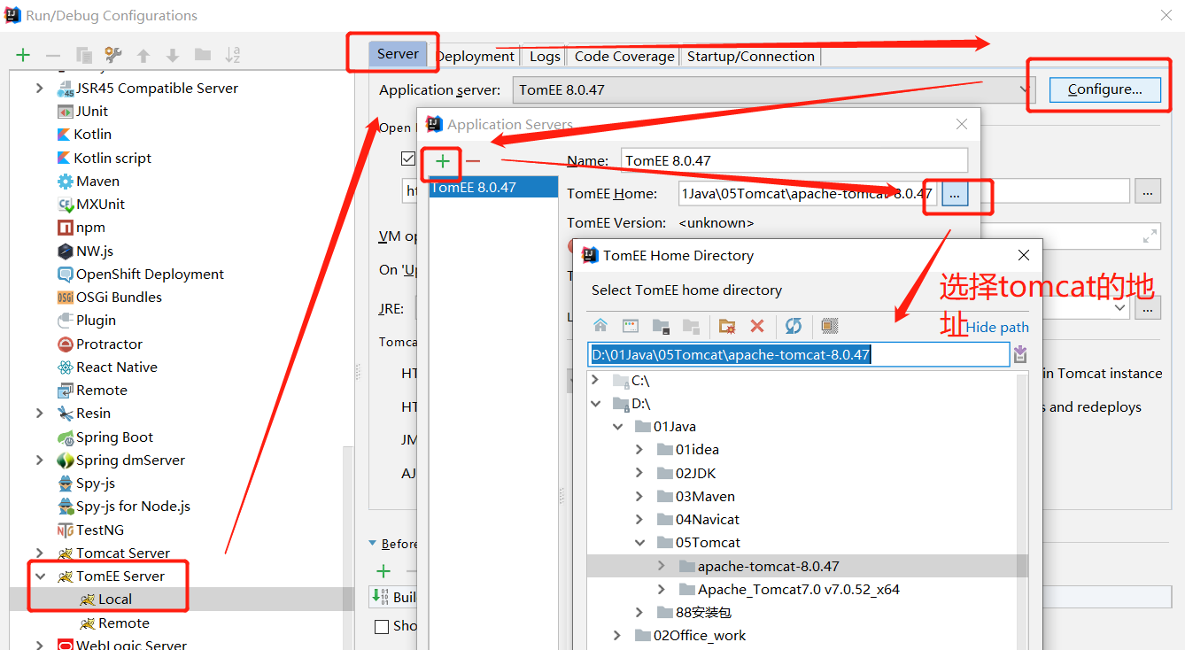
Task: Open edit defaults wrench icon
Action: click(x=113, y=55)
